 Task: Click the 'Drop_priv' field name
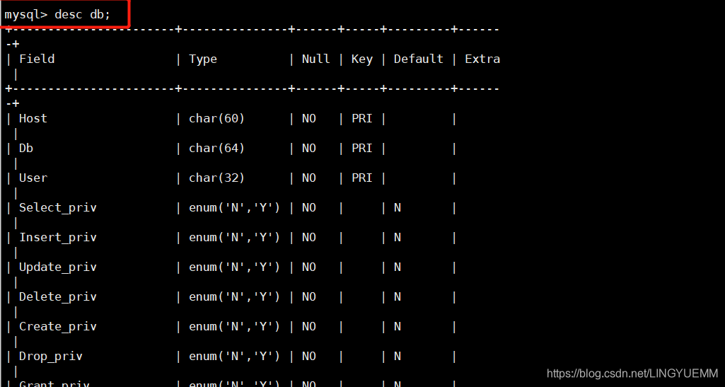coord(51,357)
